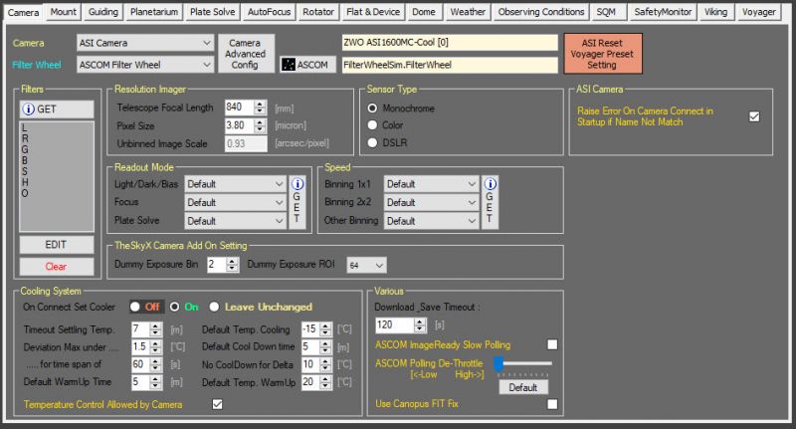Open the Observing Conditions tab
The width and height of the screenshot is (796, 429).
[x=541, y=12]
